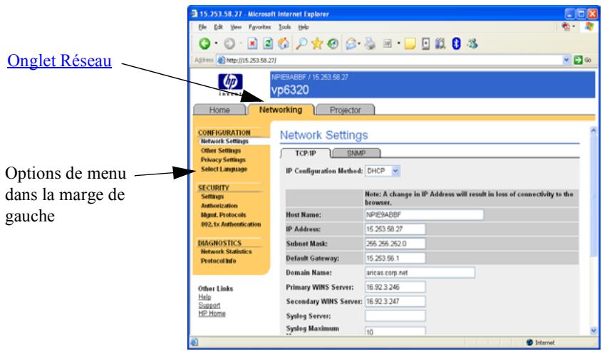This screenshot has height=351, width=602.
Task: Open the Favorites menu
Action: point(260,27)
